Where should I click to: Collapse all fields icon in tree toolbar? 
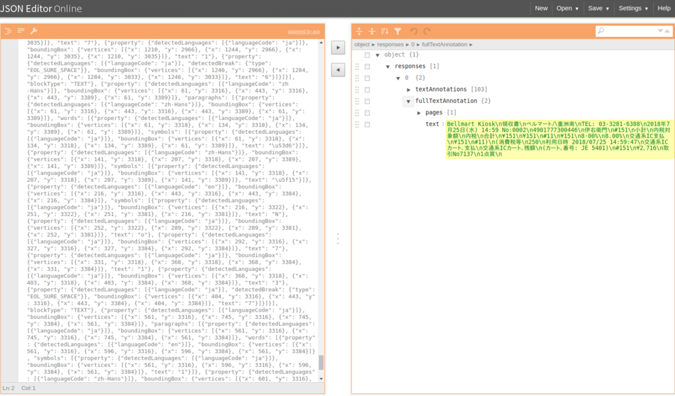[x=372, y=31]
